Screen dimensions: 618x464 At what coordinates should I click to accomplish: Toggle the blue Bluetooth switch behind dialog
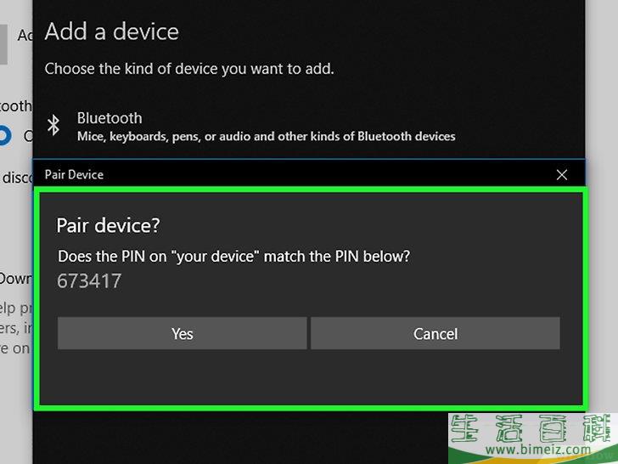[5, 135]
